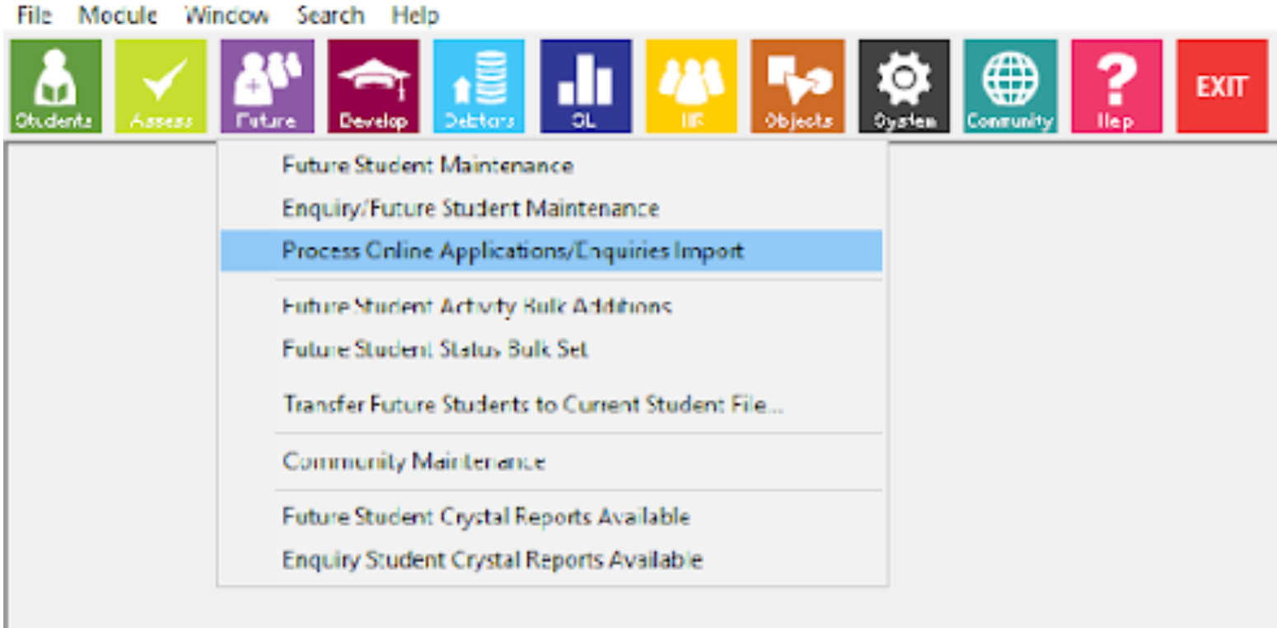Viewport: 1277px width, 628px height.
Task: Select Future Student Maintenance
Action: point(428,165)
